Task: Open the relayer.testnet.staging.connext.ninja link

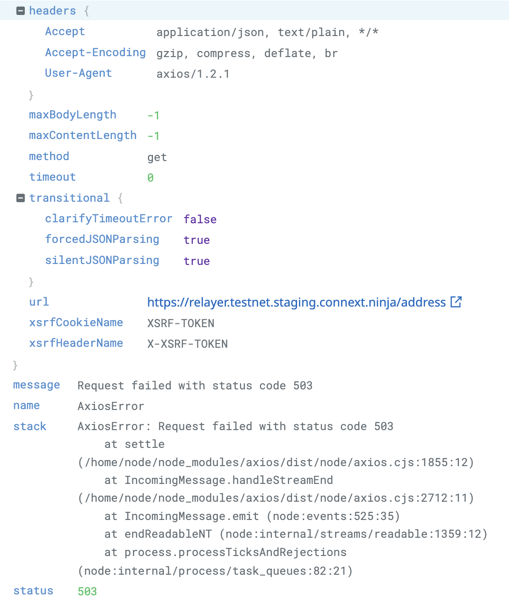Action: pos(296,302)
